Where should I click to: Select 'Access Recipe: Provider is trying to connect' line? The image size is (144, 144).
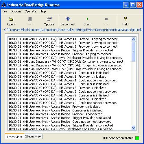[60, 54]
